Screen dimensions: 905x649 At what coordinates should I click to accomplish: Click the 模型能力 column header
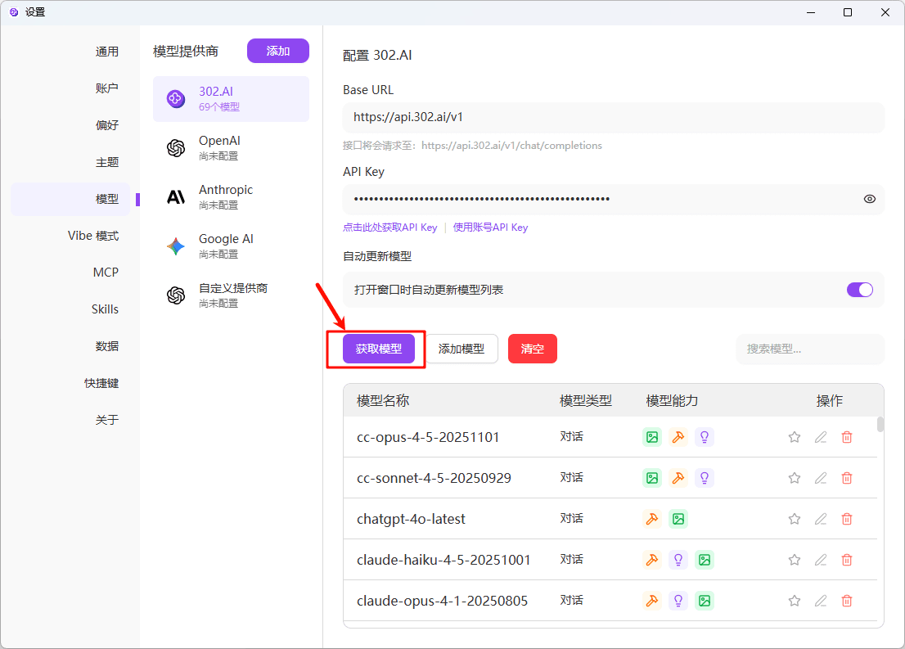click(672, 401)
